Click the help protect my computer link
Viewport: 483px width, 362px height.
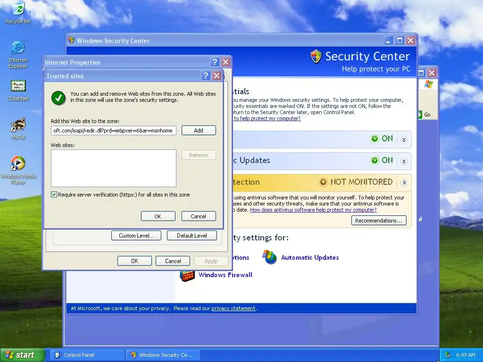point(267,118)
